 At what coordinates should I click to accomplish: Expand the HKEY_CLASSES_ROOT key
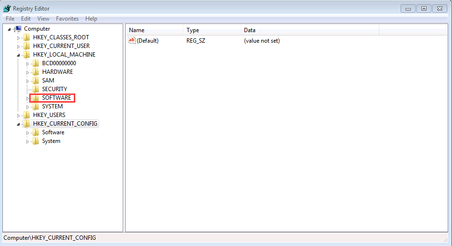pos(18,38)
